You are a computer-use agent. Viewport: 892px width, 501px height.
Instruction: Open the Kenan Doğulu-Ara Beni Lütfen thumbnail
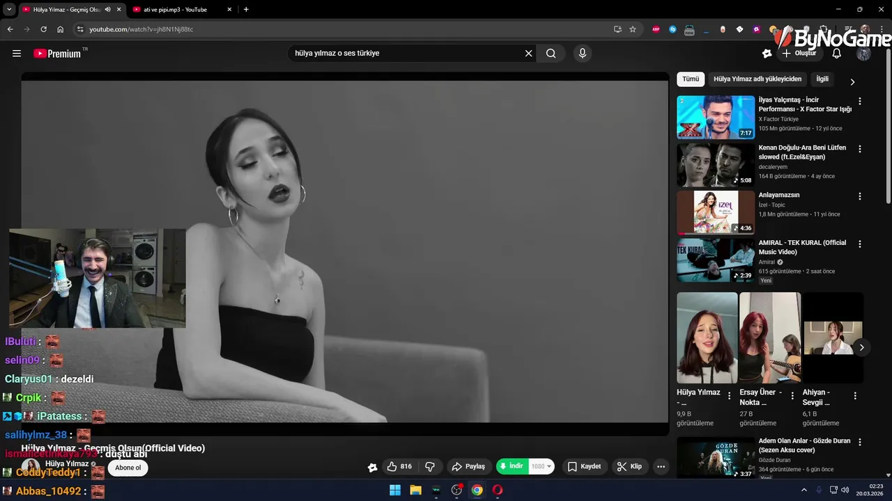pyautogui.click(x=716, y=165)
